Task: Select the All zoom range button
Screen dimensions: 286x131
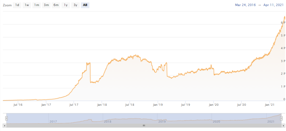Action: [x=85, y=5]
